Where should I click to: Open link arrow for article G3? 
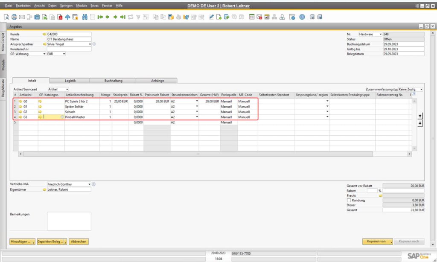20,117
